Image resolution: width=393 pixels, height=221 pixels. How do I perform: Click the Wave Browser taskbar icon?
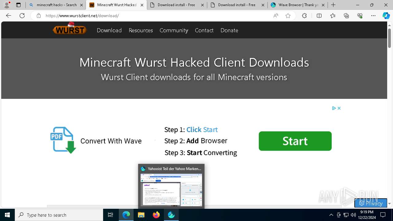pos(171,215)
